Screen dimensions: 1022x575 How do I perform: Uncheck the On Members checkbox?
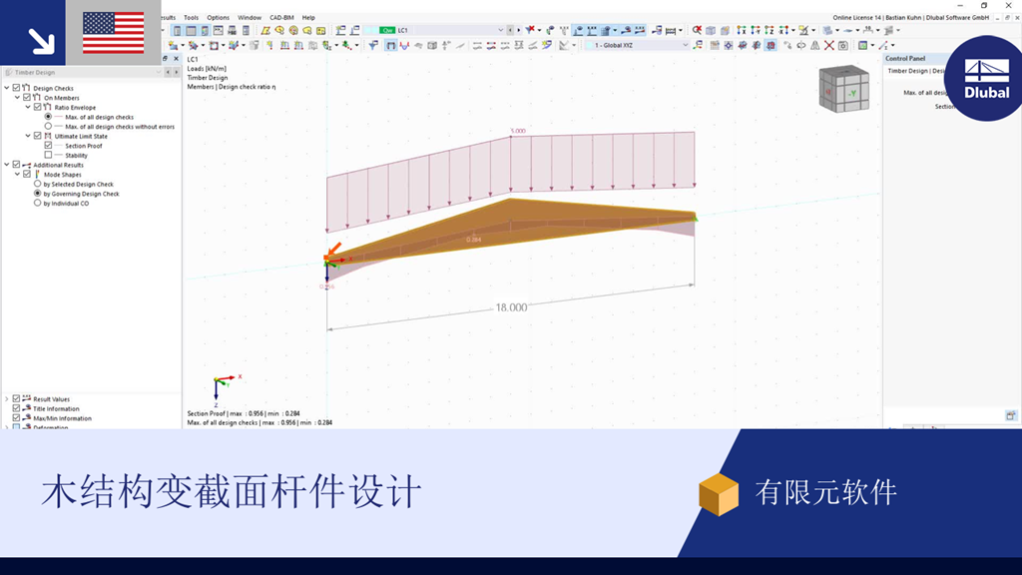(27, 97)
